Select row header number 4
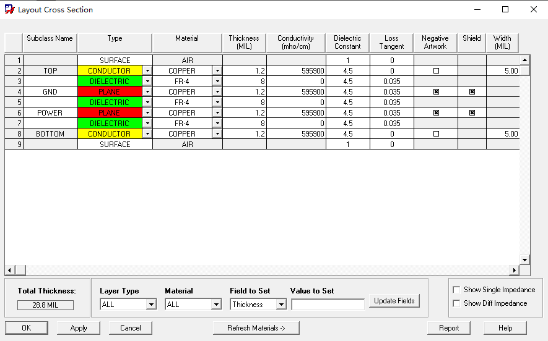 (14, 91)
